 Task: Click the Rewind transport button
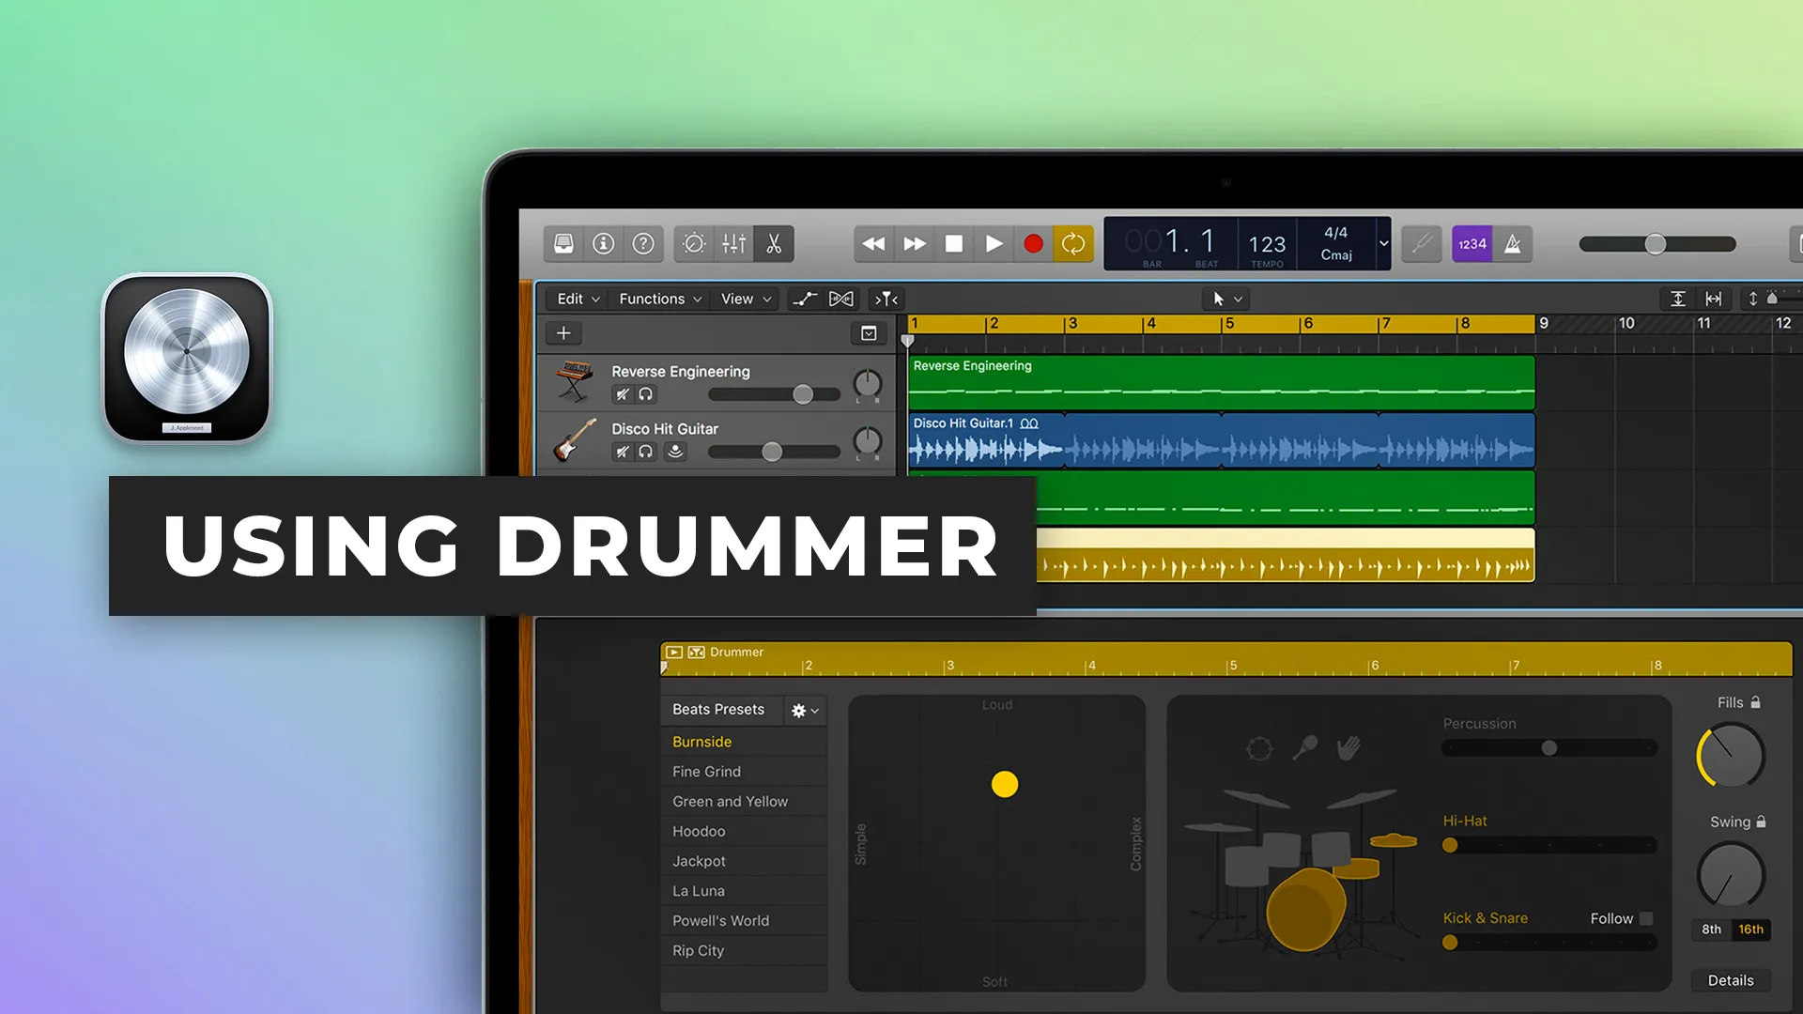click(873, 244)
